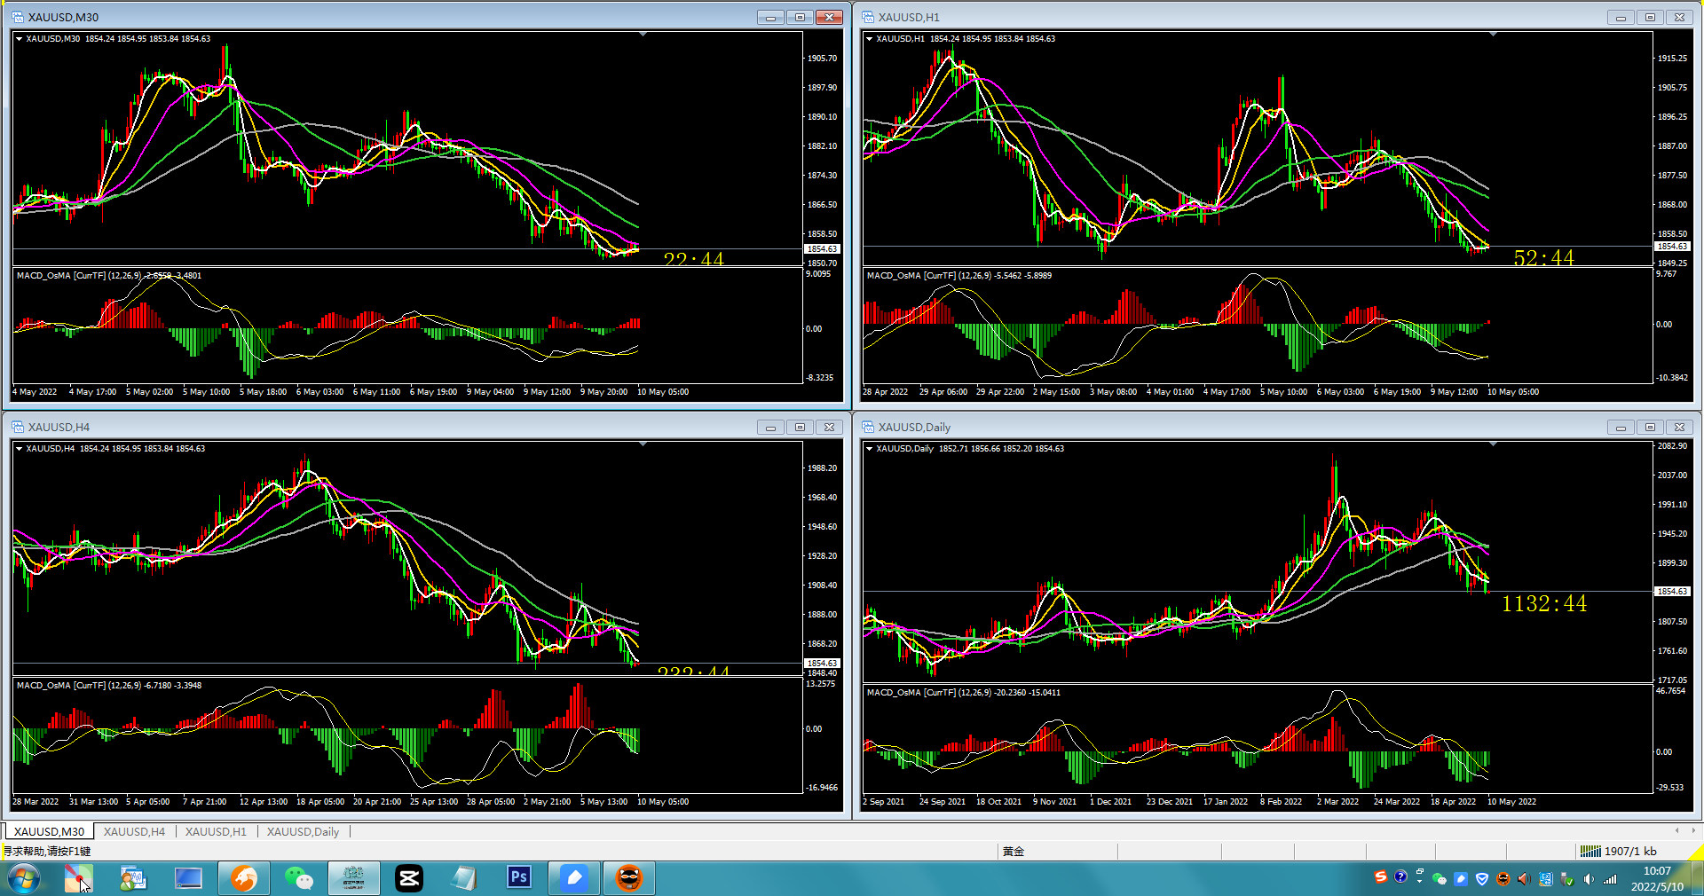Open the Windows Start menu orb
The width and height of the screenshot is (1704, 896).
(x=23, y=878)
